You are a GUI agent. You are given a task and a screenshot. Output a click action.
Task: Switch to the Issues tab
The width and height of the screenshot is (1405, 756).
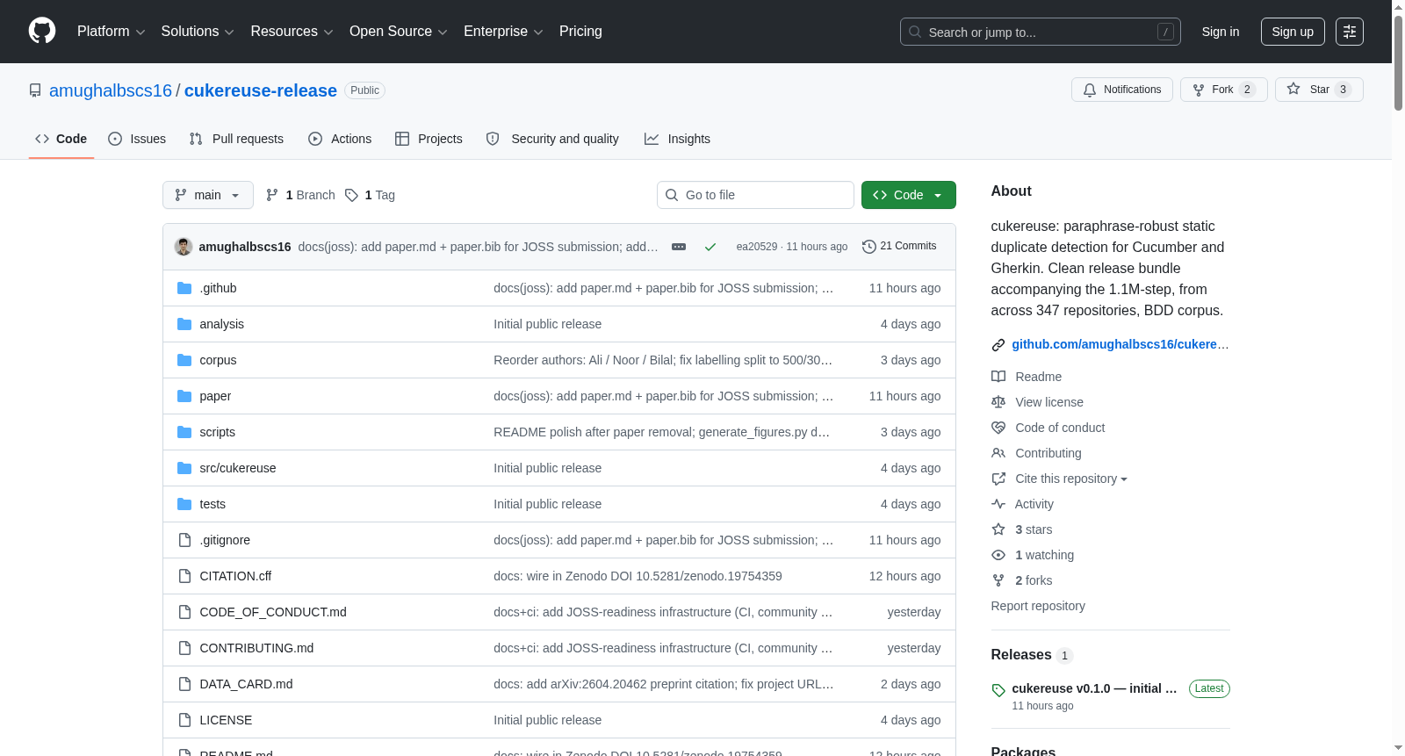(x=137, y=139)
